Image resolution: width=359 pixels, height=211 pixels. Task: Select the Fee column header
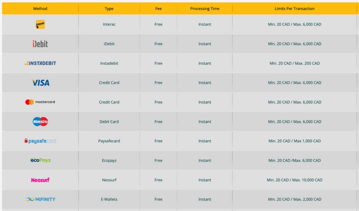point(158,9)
